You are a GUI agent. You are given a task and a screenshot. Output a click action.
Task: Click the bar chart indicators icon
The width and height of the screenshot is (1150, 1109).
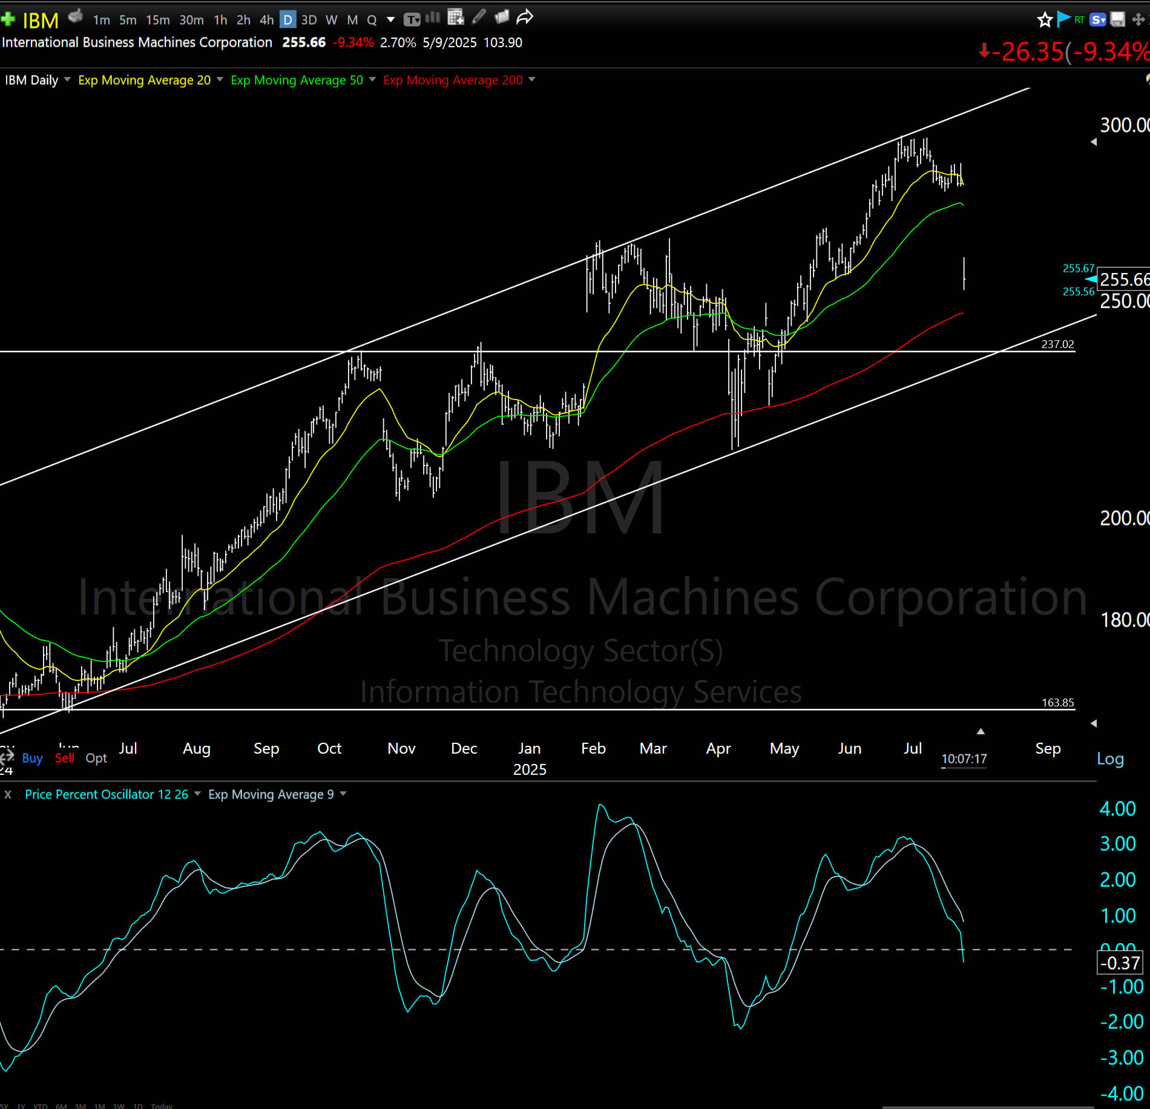coord(433,18)
